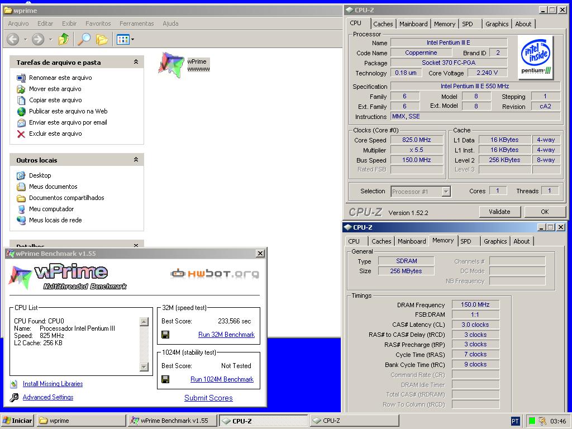The width and height of the screenshot is (572, 429).
Task: Click the Back arrow in Explorer toolbar
Action: 13,39
